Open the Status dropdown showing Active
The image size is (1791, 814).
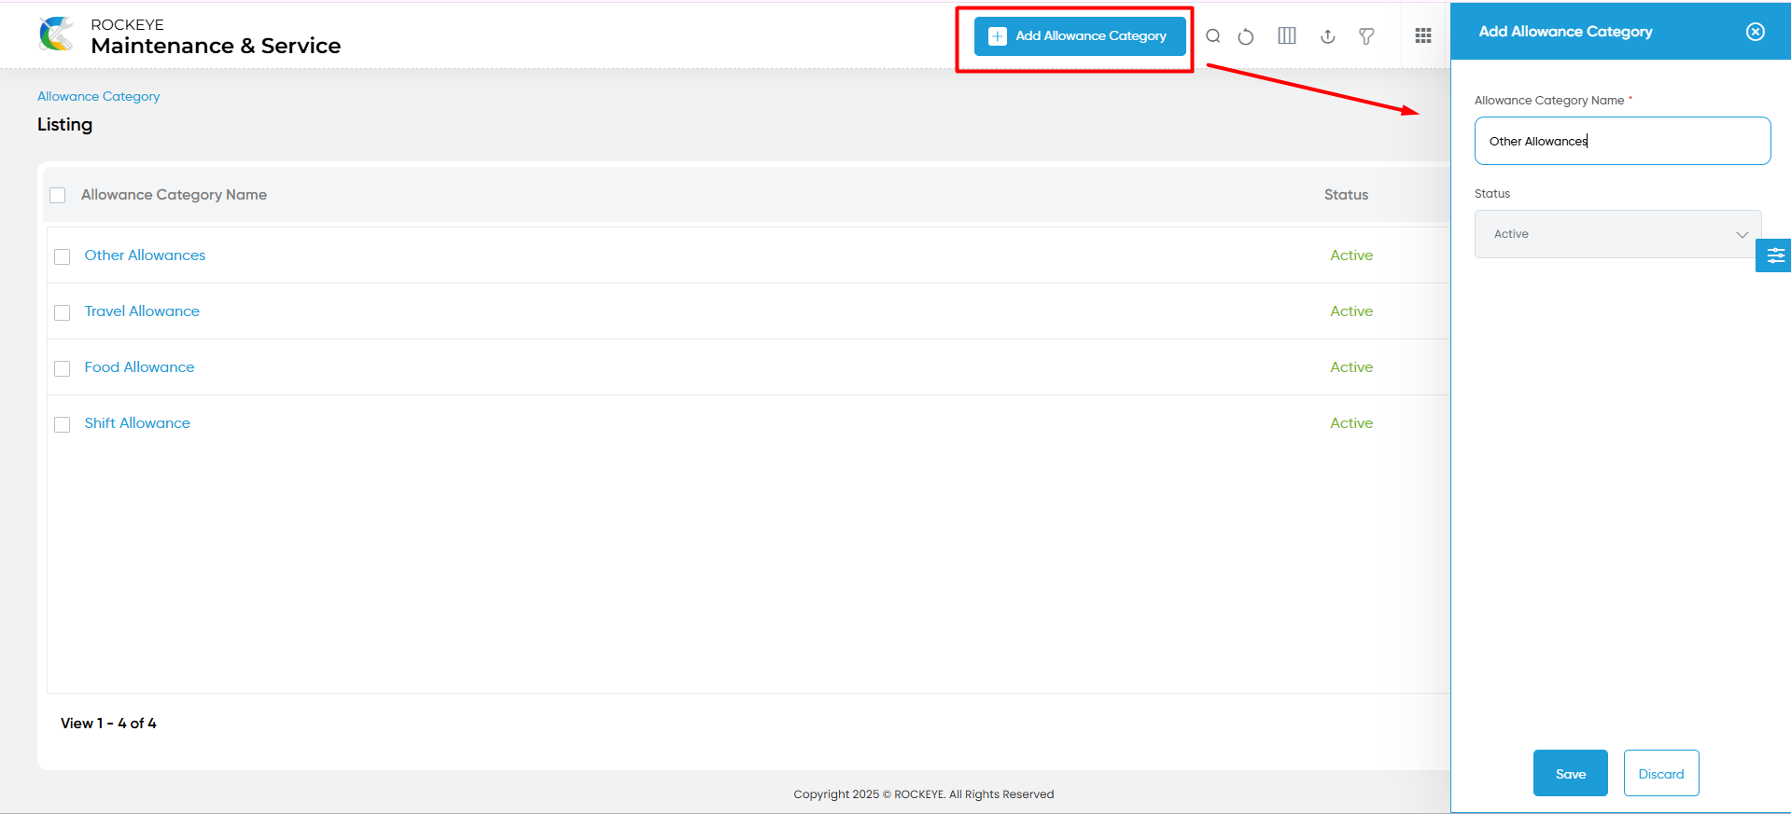pos(1617,234)
